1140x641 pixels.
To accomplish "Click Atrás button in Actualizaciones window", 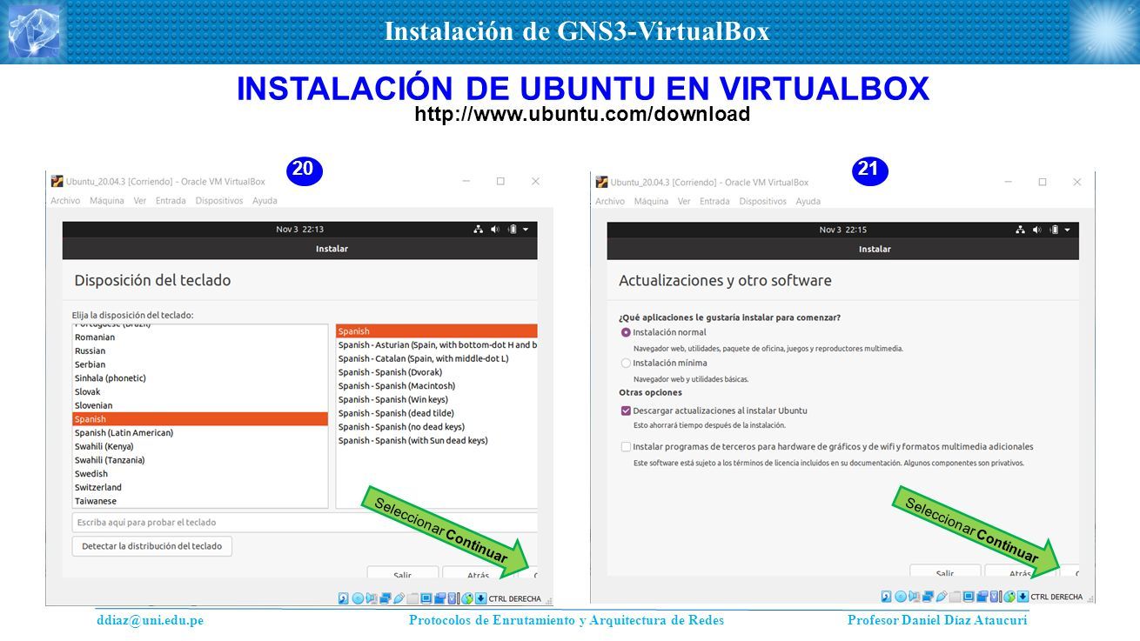I will [1021, 572].
